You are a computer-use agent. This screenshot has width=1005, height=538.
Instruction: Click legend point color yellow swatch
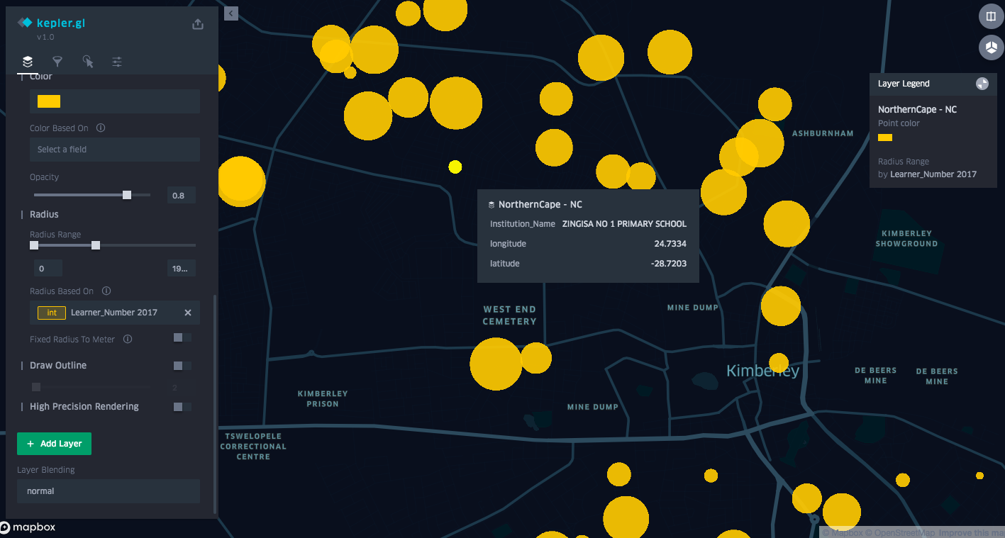click(x=885, y=138)
